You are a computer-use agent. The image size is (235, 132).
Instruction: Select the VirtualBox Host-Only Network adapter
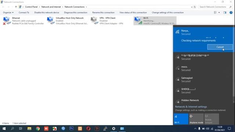(67, 21)
